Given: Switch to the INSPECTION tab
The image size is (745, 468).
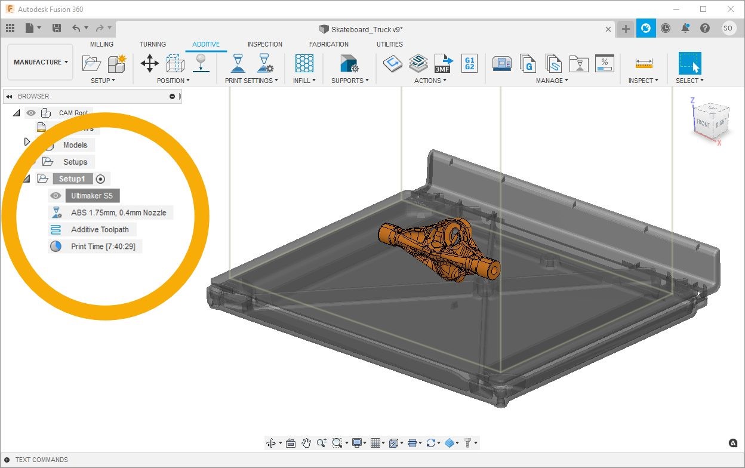Looking at the screenshot, I should (265, 44).
